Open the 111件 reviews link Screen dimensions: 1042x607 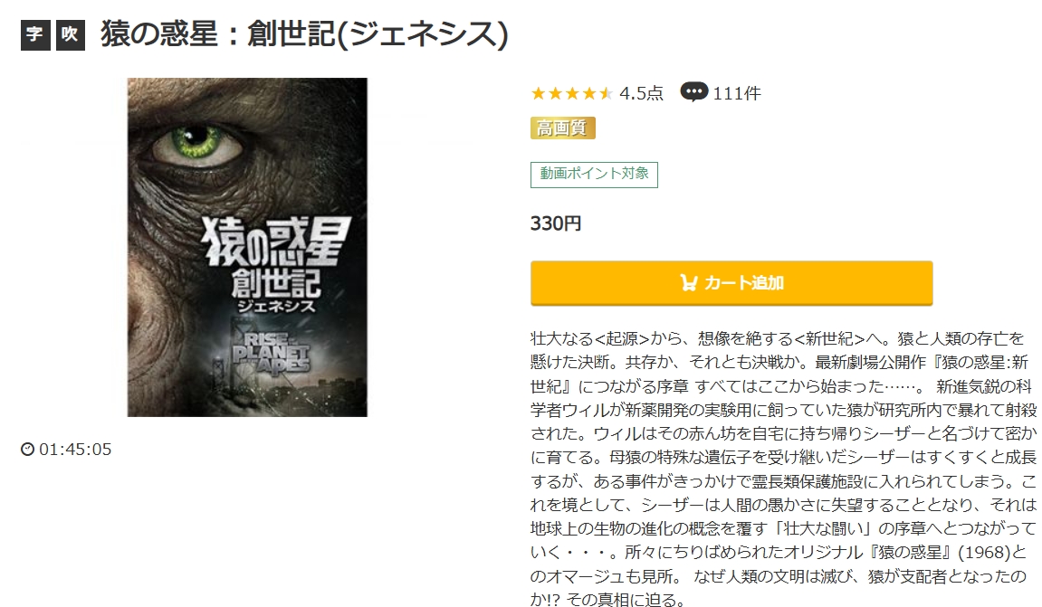pos(737,94)
